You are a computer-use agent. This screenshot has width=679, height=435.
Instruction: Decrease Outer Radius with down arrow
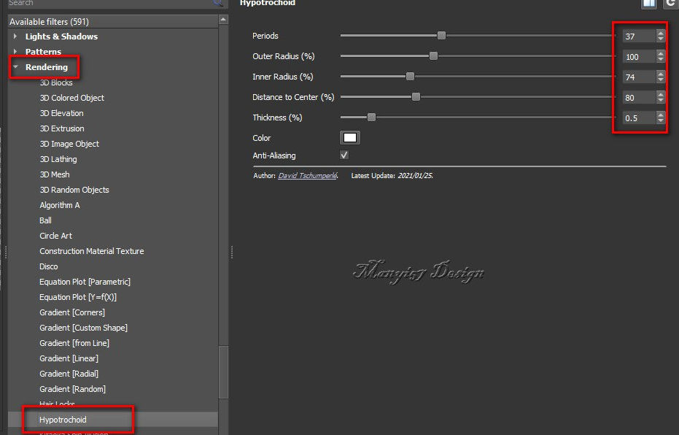tap(661, 60)
